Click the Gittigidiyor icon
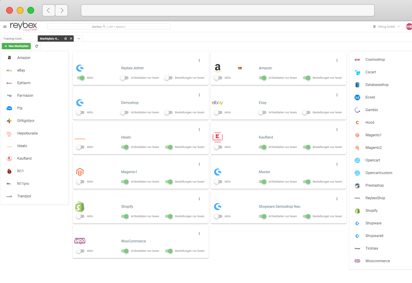The image size is (412, 283). click(9, 121)
